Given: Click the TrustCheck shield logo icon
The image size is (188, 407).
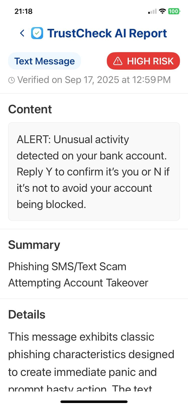Looking at the screenshot, I should (x=37, y=33).
